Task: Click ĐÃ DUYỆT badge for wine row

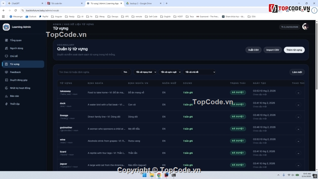Action: pyautogui.click(x=238, y=141)
